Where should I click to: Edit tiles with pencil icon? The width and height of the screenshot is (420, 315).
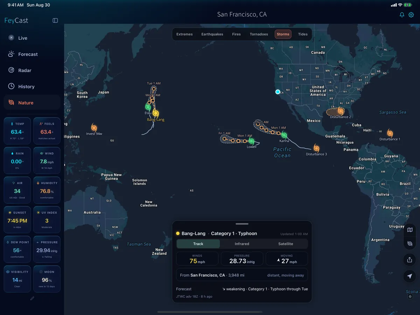[32, 299]
